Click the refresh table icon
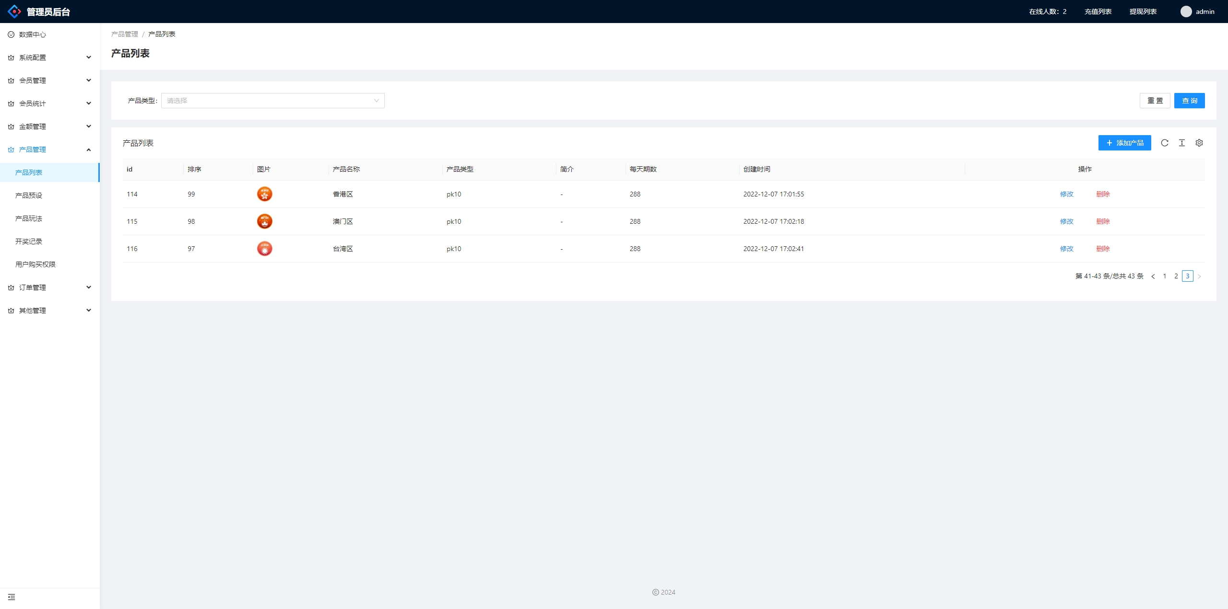1228x609 pixels. tap(1164, 143)
